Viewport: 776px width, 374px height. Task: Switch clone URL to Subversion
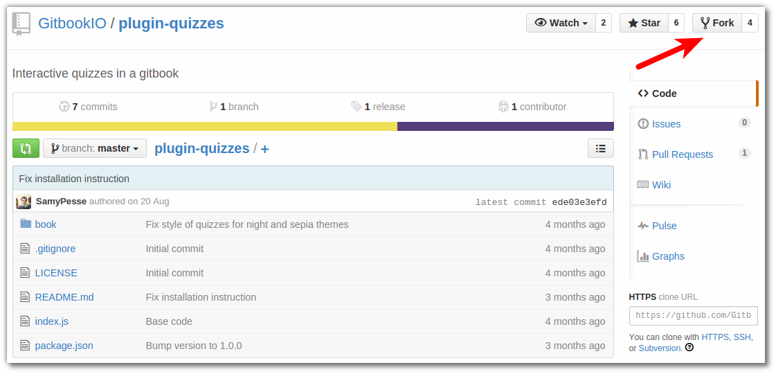pos(660,348)
